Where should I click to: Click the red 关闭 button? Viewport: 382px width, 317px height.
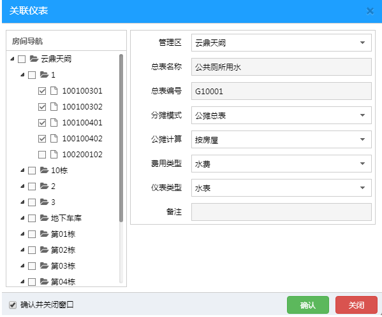click(356, 305)
